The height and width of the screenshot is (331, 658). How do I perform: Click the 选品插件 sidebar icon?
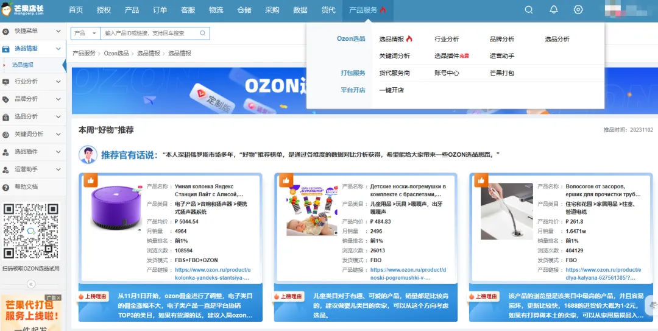point(6,152)
